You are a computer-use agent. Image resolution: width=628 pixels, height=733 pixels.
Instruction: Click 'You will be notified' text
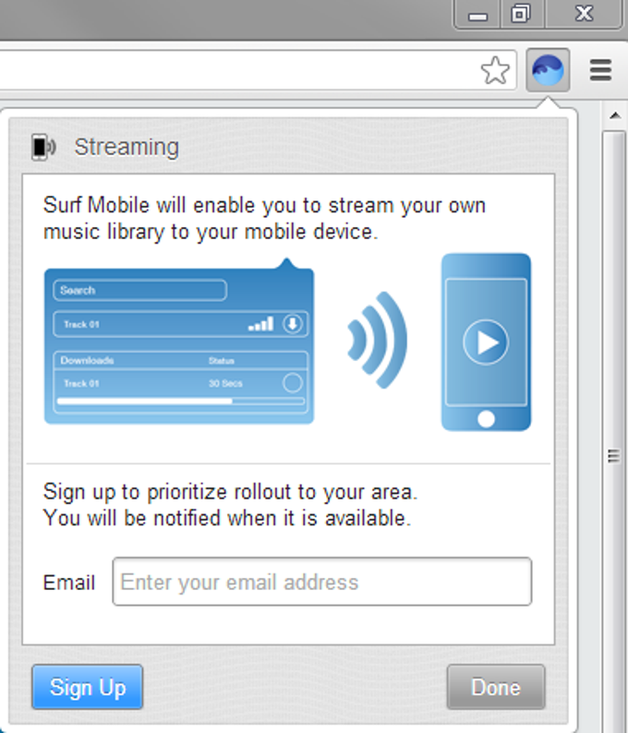(x=227, y=519)
